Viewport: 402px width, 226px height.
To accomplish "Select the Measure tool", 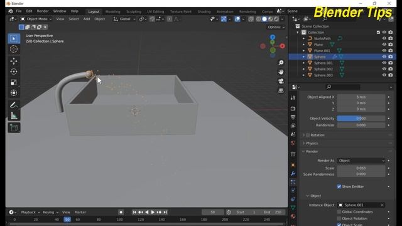I will point(14,116).
